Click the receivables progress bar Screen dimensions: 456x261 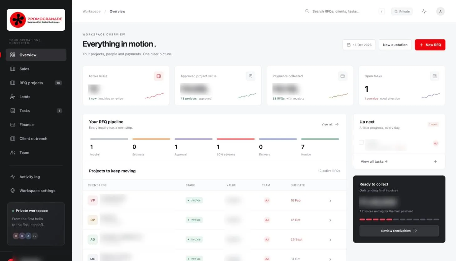click(x=399, y=219)
